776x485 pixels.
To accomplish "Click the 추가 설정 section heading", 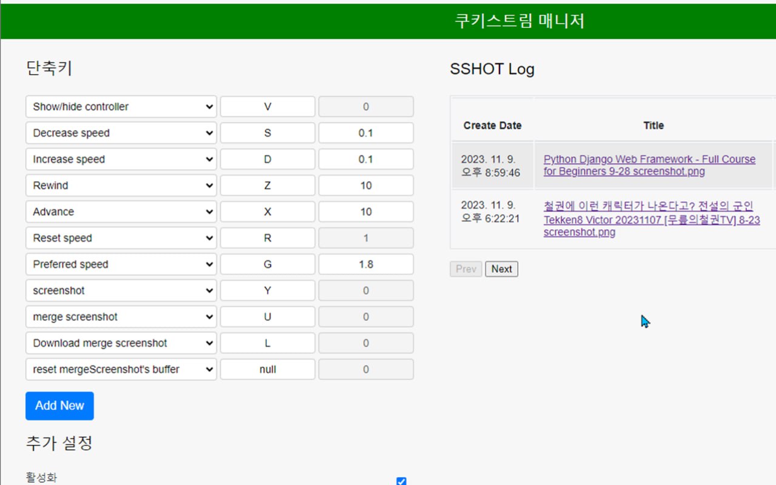I will [59, 443].
